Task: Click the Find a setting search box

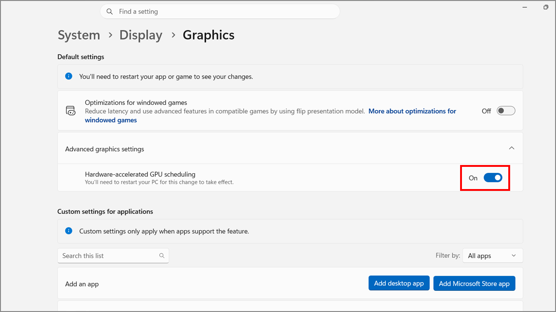Action: pyautogui.click(x=220, y=12)
